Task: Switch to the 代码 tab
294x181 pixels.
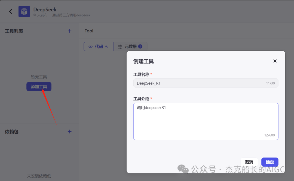Action: [x=99, y=46]
